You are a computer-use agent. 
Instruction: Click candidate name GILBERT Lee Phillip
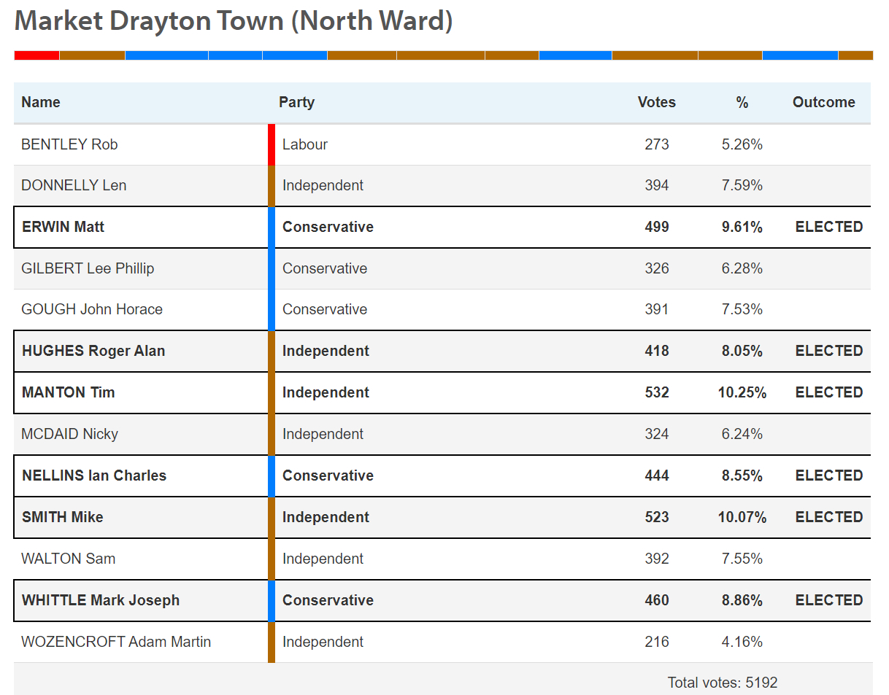(x=88, y=268)
